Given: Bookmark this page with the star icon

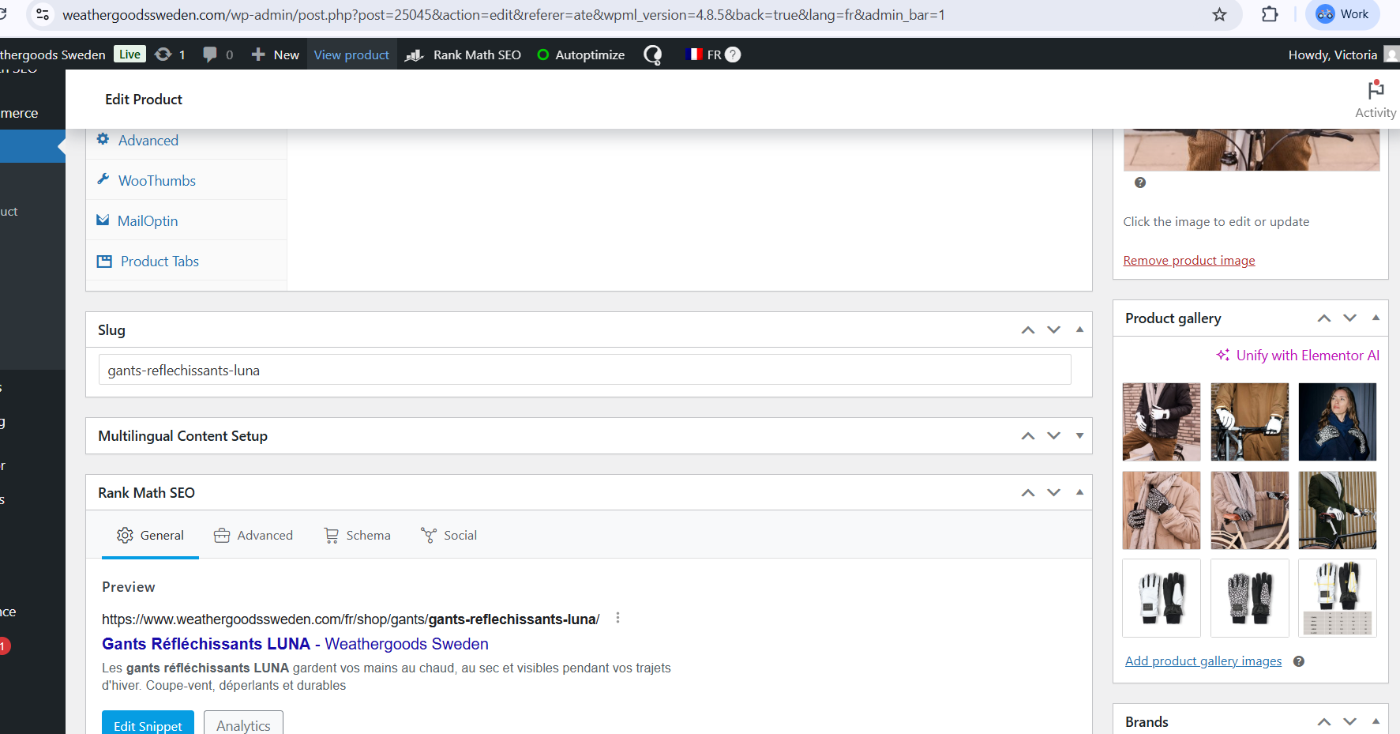Looking at the screenshot, I should pos(1220,15).
